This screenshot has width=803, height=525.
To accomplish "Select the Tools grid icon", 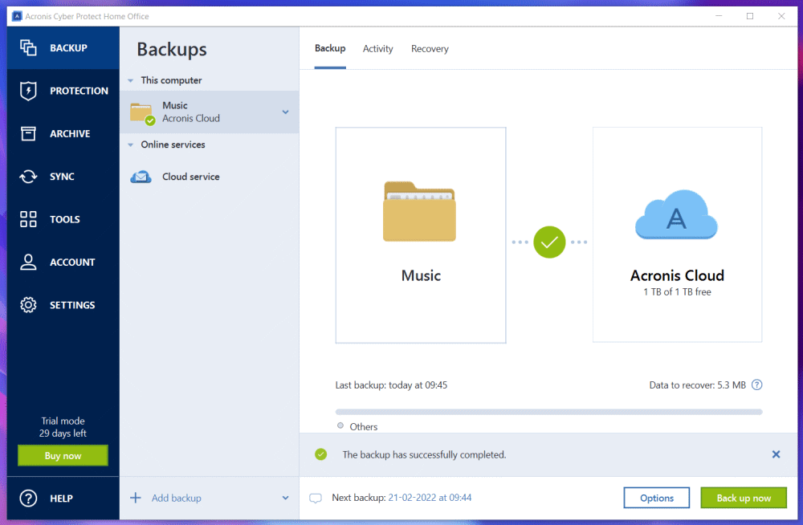I will (x=29, y=219).
